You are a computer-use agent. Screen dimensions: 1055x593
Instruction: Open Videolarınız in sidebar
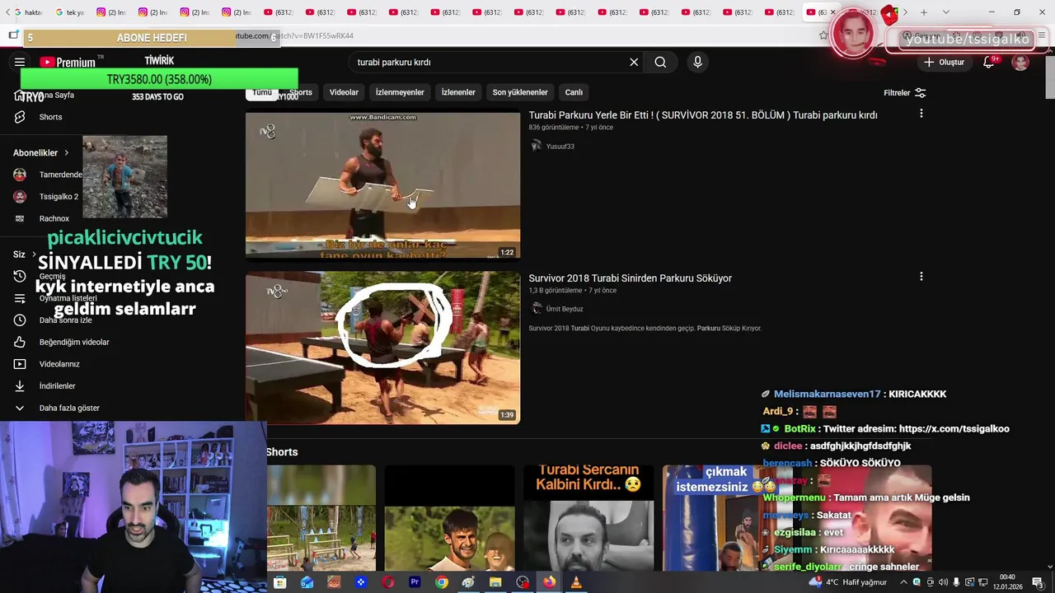(x=59, y=364)
